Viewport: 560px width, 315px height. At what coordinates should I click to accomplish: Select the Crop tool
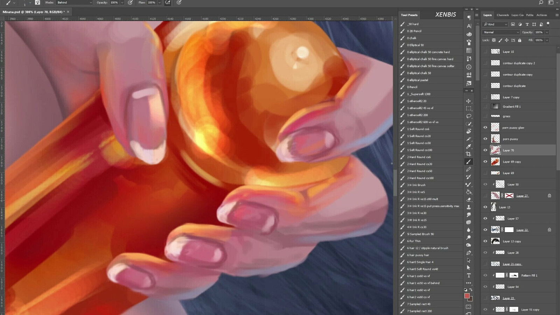(x=469, y=154)
